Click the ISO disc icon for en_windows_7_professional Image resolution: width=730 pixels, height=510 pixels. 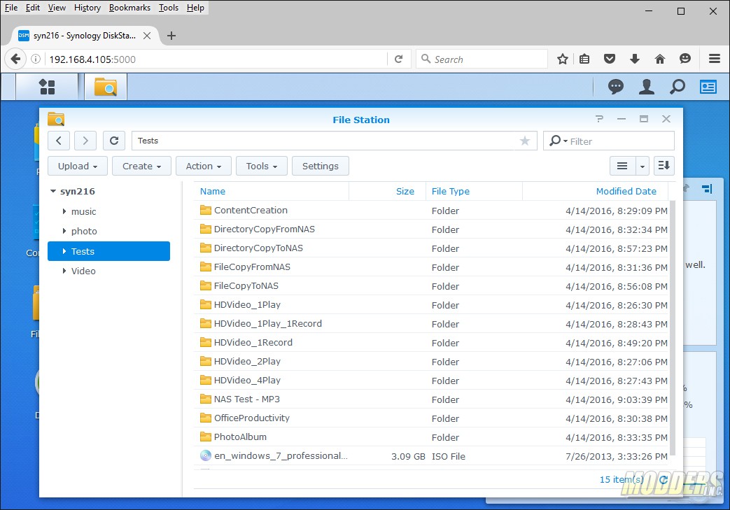point(205,455)
